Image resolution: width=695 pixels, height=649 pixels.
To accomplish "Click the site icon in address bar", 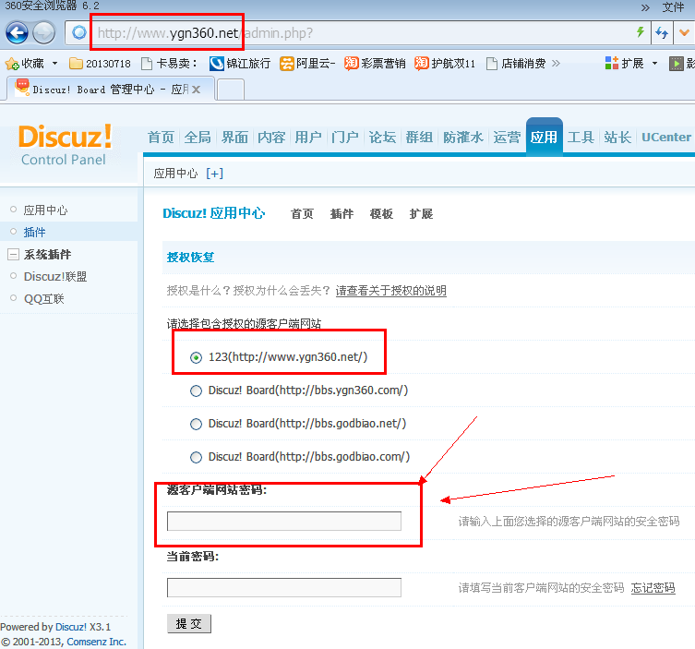I will pyautogui.click(x=79, y=33).
